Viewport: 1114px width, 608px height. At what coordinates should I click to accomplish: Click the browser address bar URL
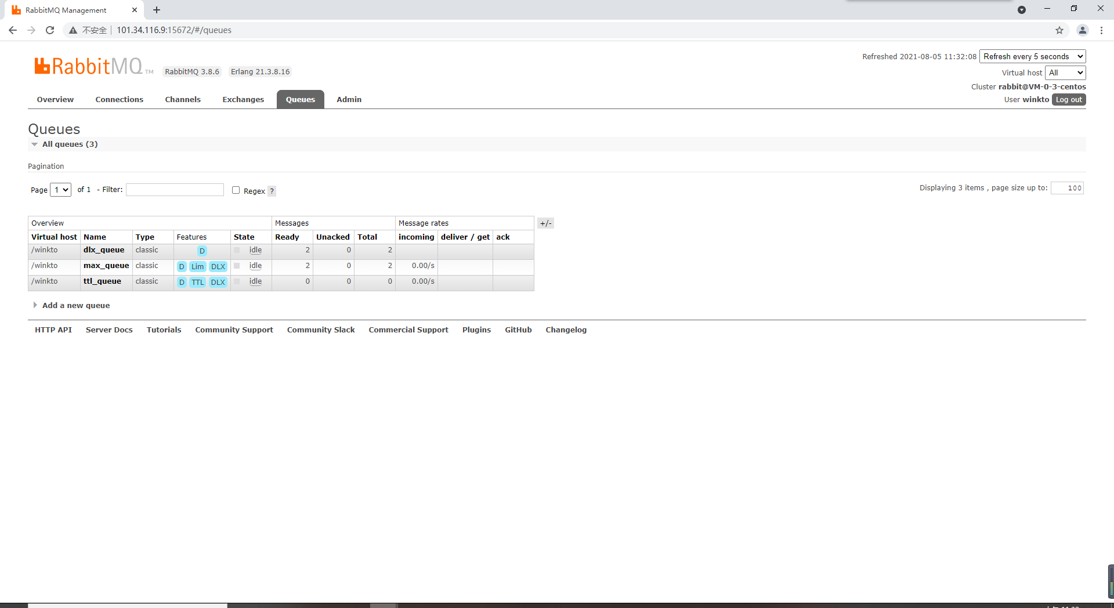(174, 30)
